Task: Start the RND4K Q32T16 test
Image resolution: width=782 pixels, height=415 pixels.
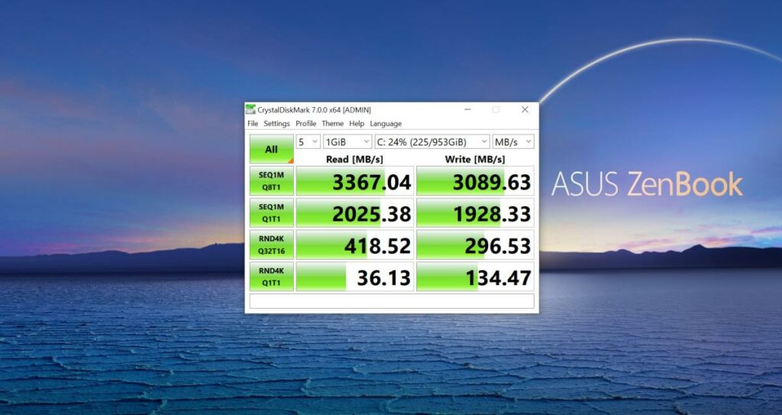Action: tap(271, 245)
